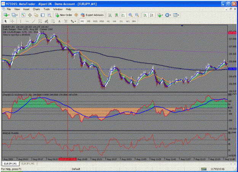The image size is (238, 172).
Task: Draw a horizontal line tool
Action: [27, 21]
